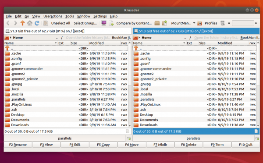
Task: Click the F5 Copy button
Action: (103, 145)
